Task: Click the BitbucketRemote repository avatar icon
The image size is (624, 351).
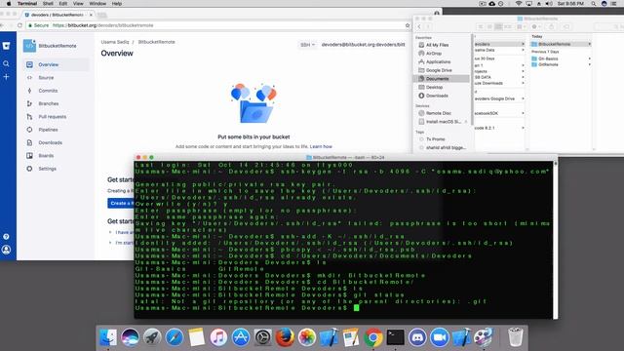Action: (29, 46)
